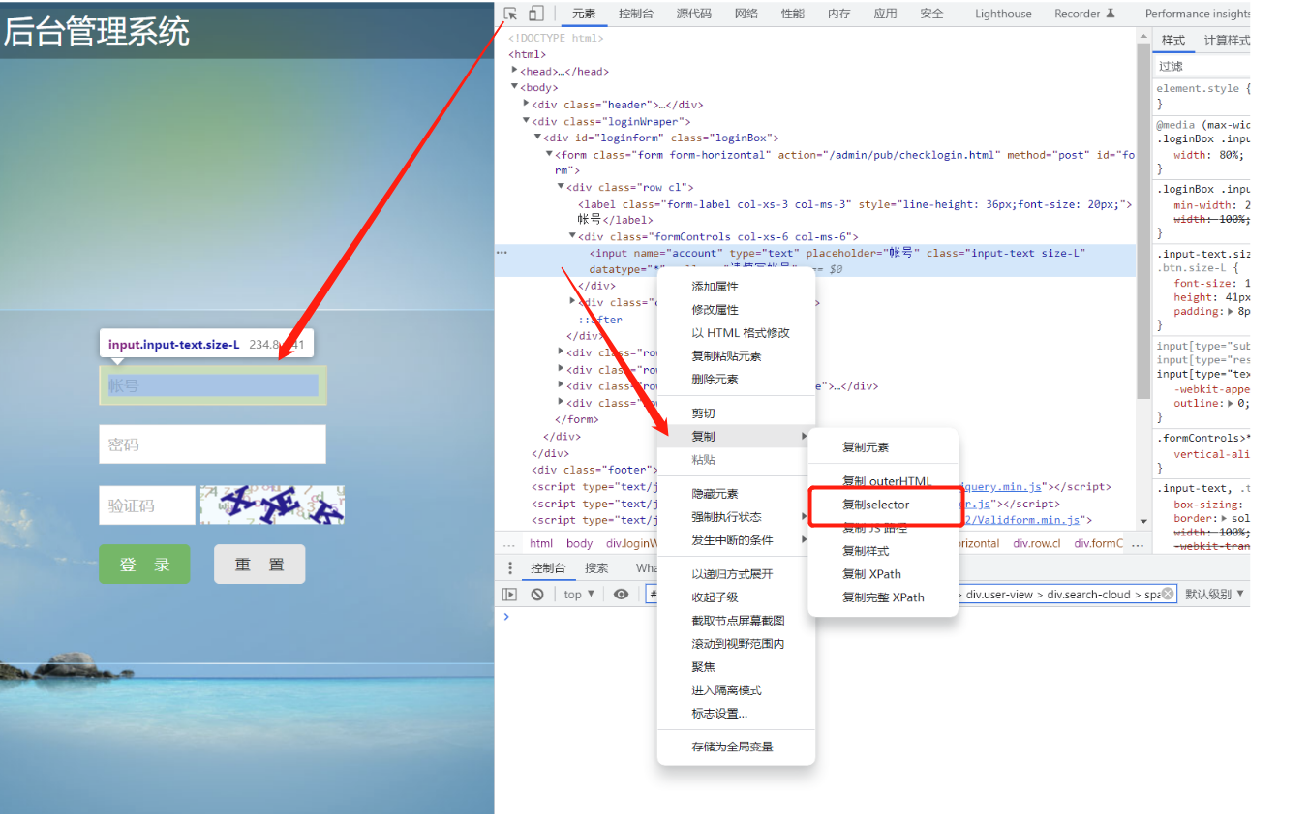The width and height of the screenshot is (1309, 826).
Task: Open the 内存 tab
Action: click(839, 14)
